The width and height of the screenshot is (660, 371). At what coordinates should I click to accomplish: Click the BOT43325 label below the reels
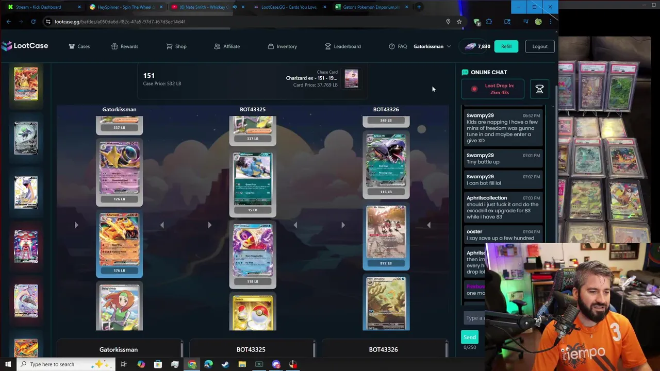[x=251, y=349]
